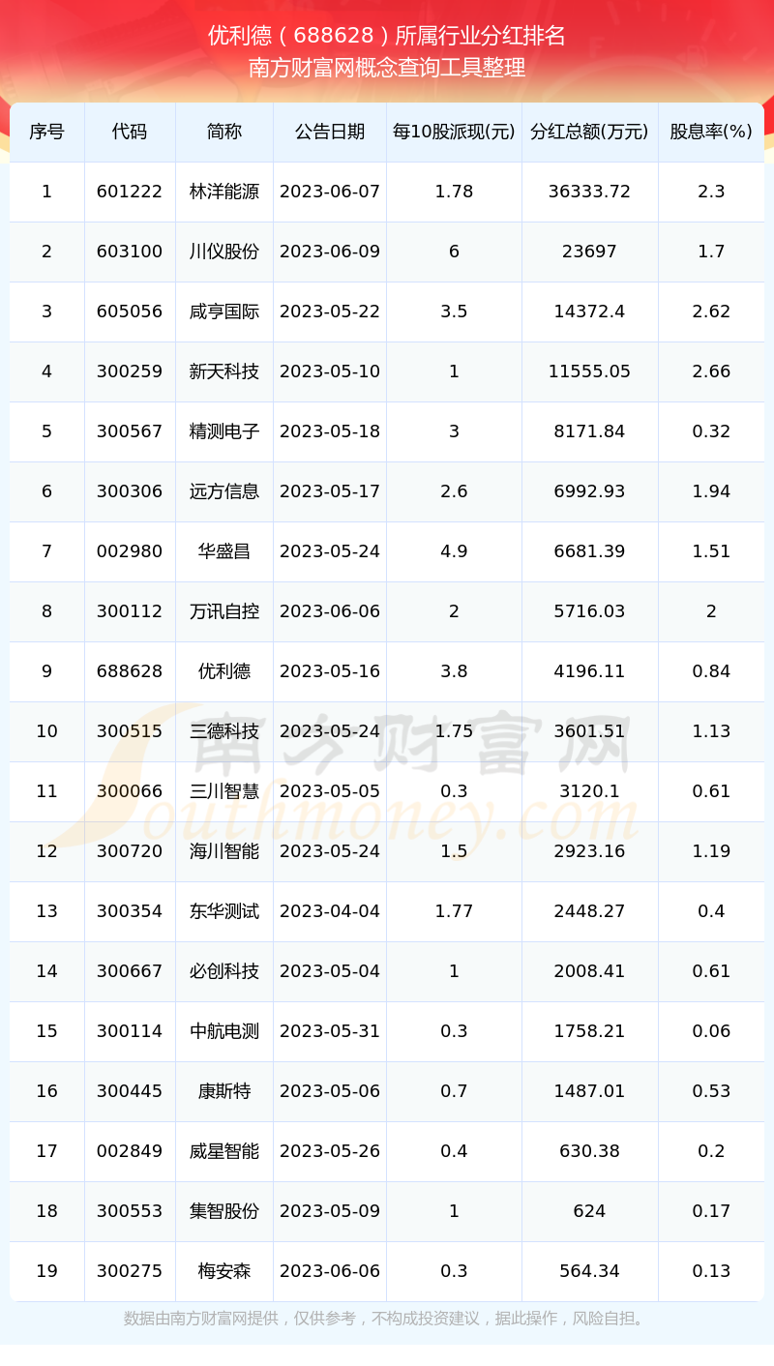774x1366 pixels.
Task: Select the 川仪股份 name cell
Action: click(x=224, y=252)
